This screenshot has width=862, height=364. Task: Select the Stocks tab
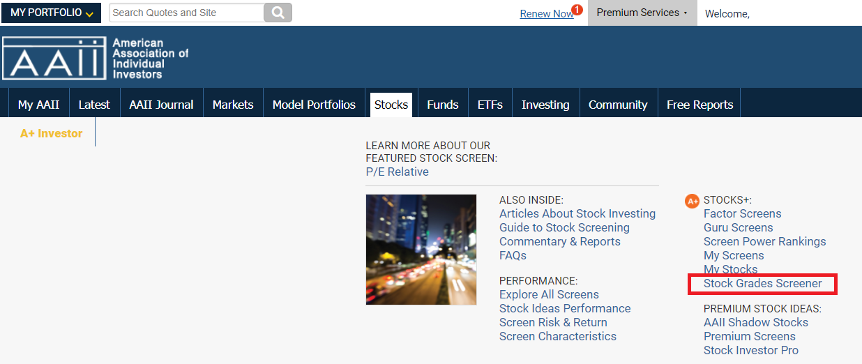[391, 105]
